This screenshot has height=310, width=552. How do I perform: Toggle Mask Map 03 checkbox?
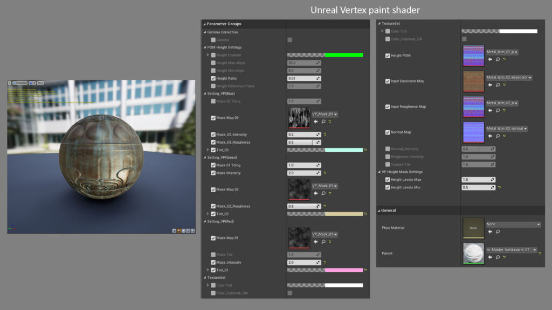coord(213,118)
